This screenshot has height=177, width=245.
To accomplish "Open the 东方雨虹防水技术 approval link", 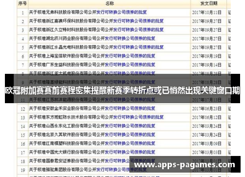I will [97, 117].
